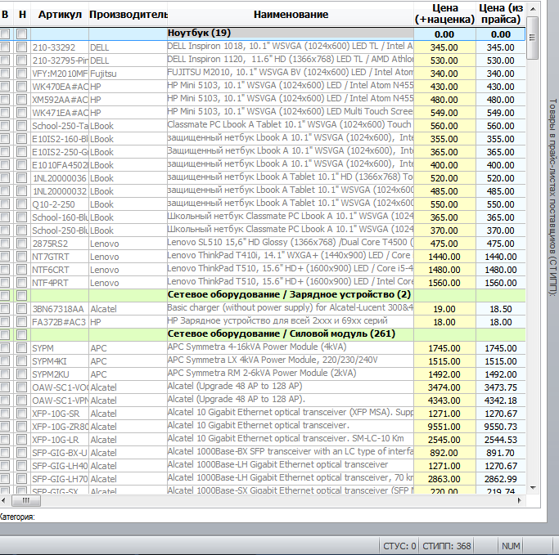Image resolution: width=559 pixels, height=555 pixels.
Task: Tick the Н checkbox for SYPM4KI APC row
Action: [x=22, y=361]
